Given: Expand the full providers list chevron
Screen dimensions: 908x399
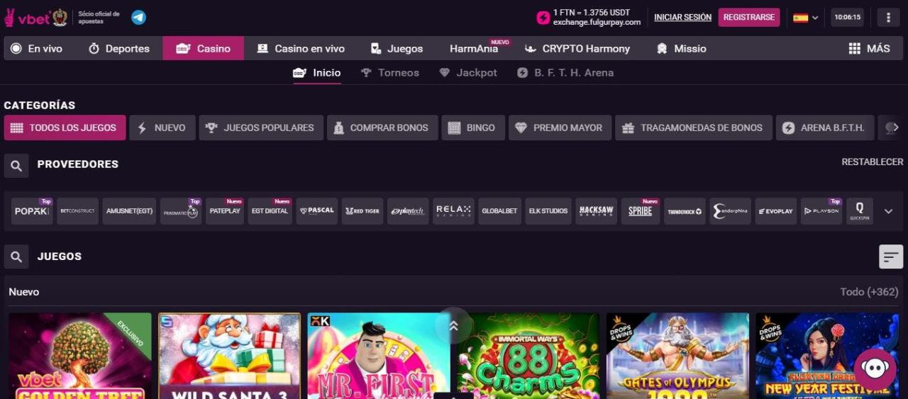Looking at the screenshot, I should (x=888, y=211).
